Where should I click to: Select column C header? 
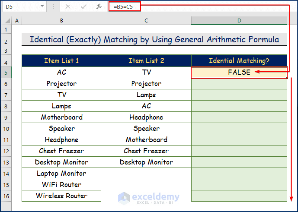click(x=146, y=21)
